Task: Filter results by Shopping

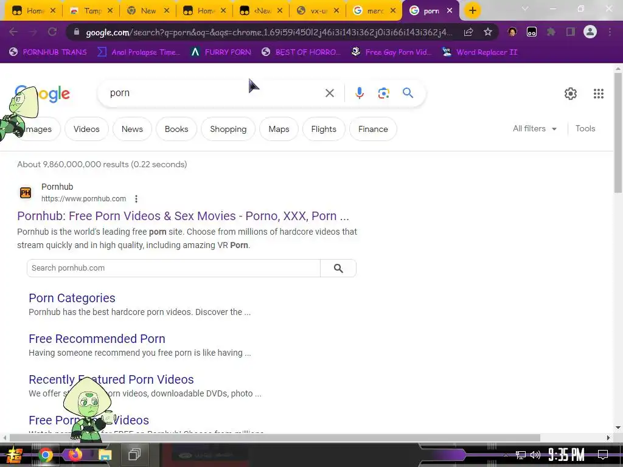Action: tap(228, 129)
